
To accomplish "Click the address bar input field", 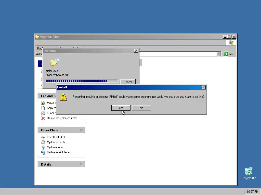I will [x=178, y=54].
